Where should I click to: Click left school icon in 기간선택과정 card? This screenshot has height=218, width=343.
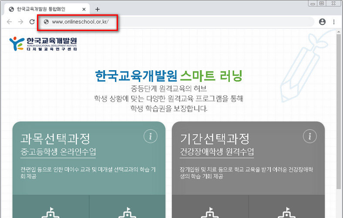click(x=210, y=212)
